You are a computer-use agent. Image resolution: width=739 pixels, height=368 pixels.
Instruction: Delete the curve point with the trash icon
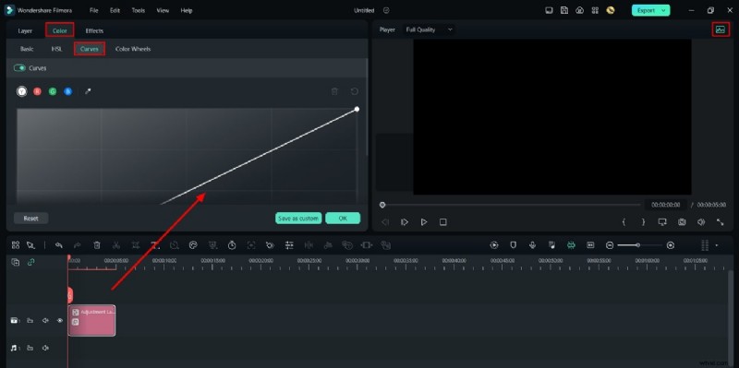coord(334,91)
